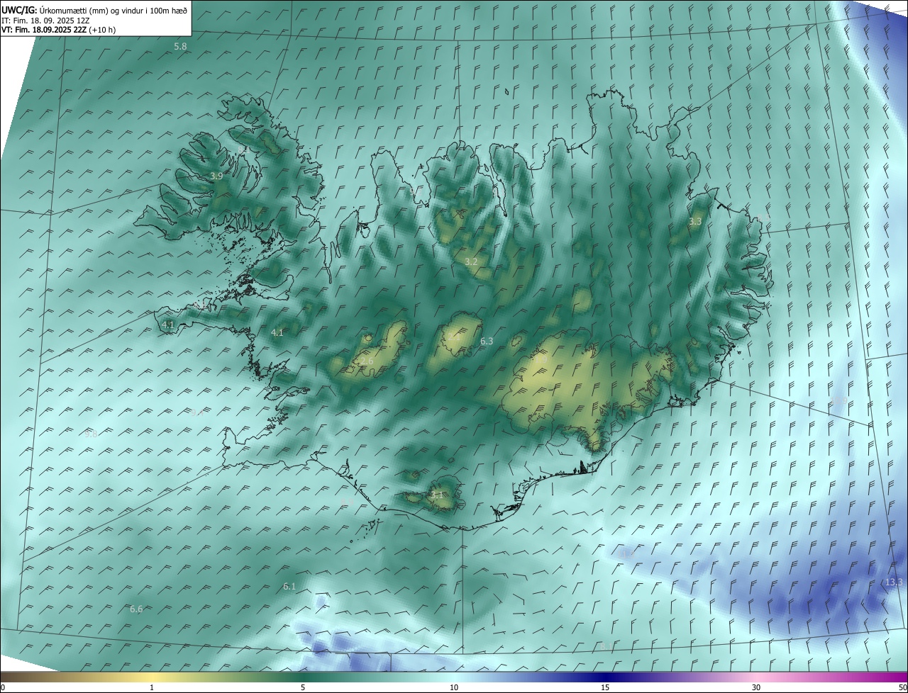This screenshot has width=908, height=693.
Task: Click the precipitation value 3.1 on the map
Action: point(436,495)
